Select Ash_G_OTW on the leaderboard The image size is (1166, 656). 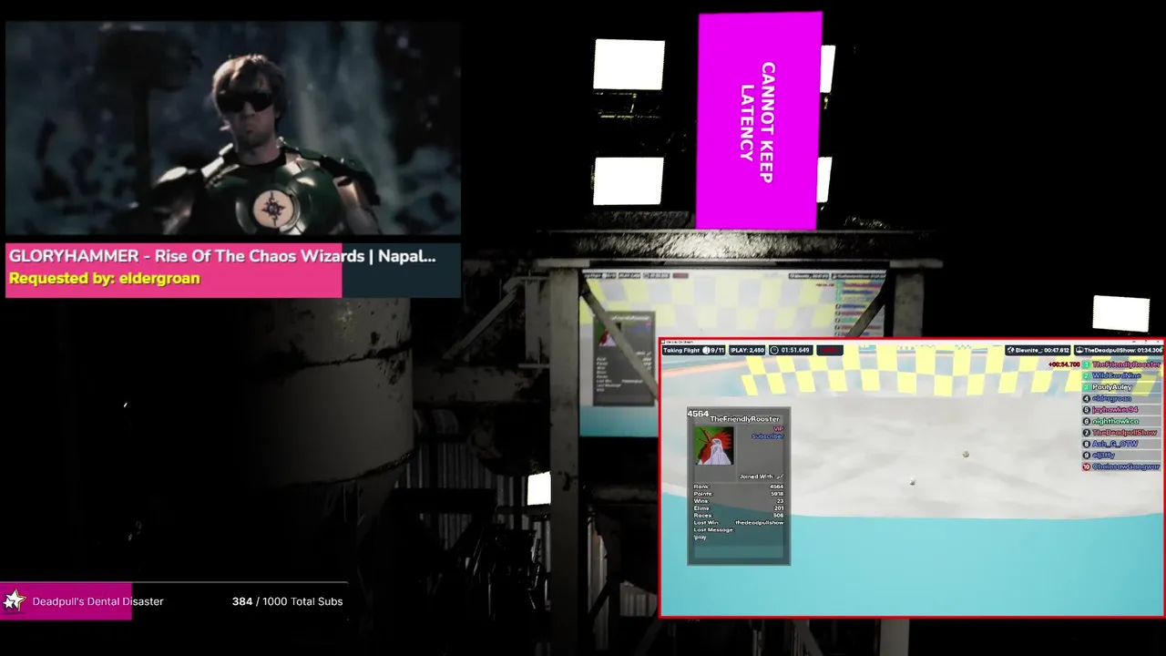click(1115, 444)
